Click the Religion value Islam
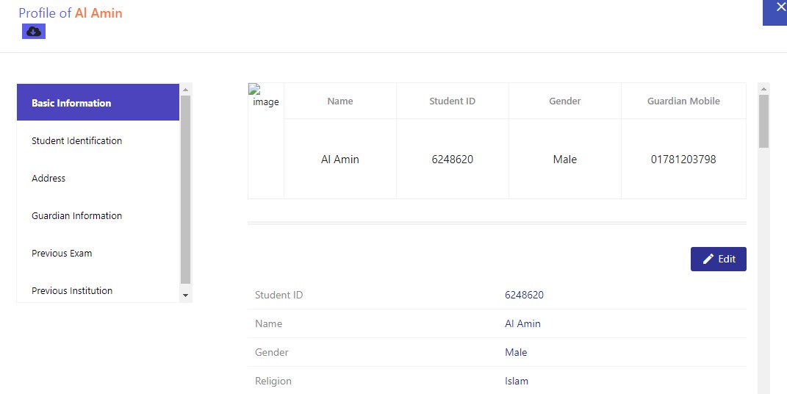The image size is (787, 394). 517,381
